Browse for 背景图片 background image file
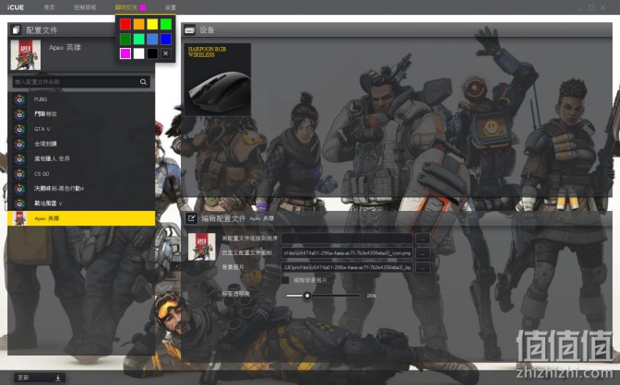Screen dimensions: 620x385 [x=423, y=268]
